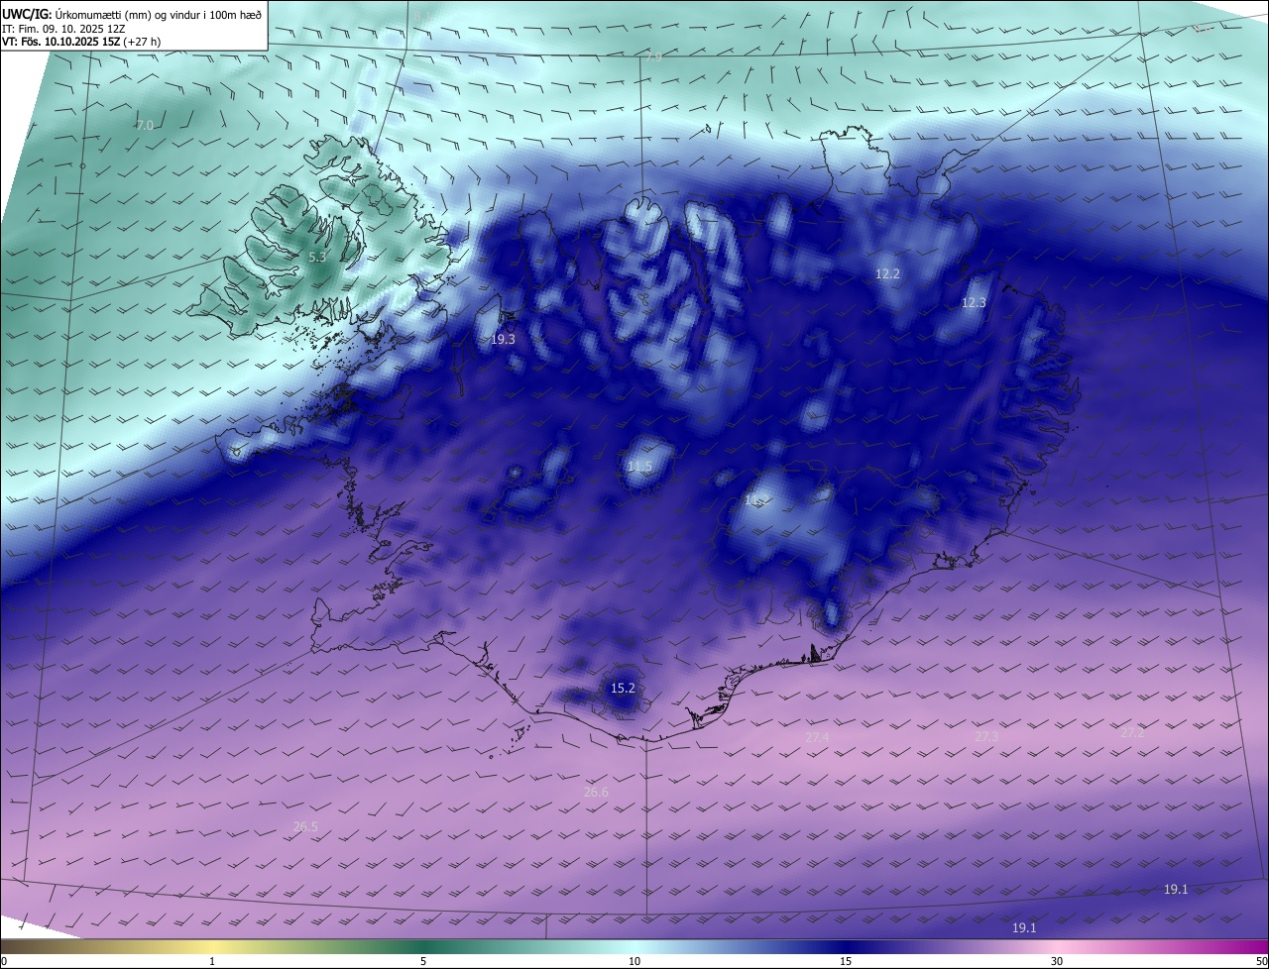Select the 11.5 value label
The height and width of the screenshot is (969, 1269).
tap(639, 466)
